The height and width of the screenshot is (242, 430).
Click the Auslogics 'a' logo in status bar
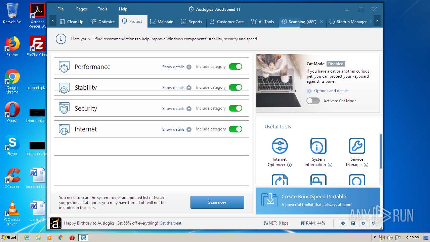coord(55,223)
